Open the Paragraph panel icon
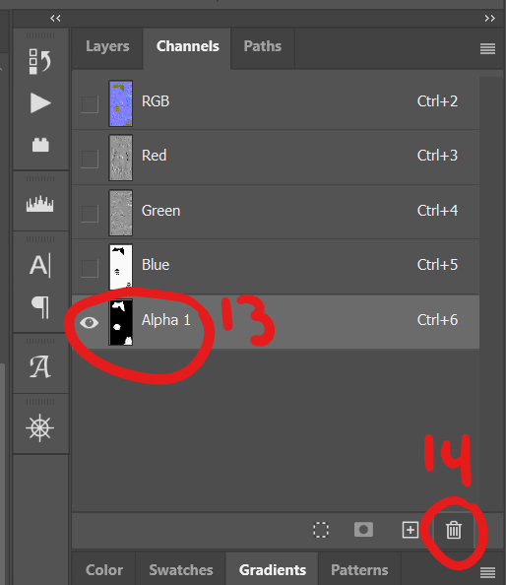This screenshot has height=585, width=506. (41, 307)
